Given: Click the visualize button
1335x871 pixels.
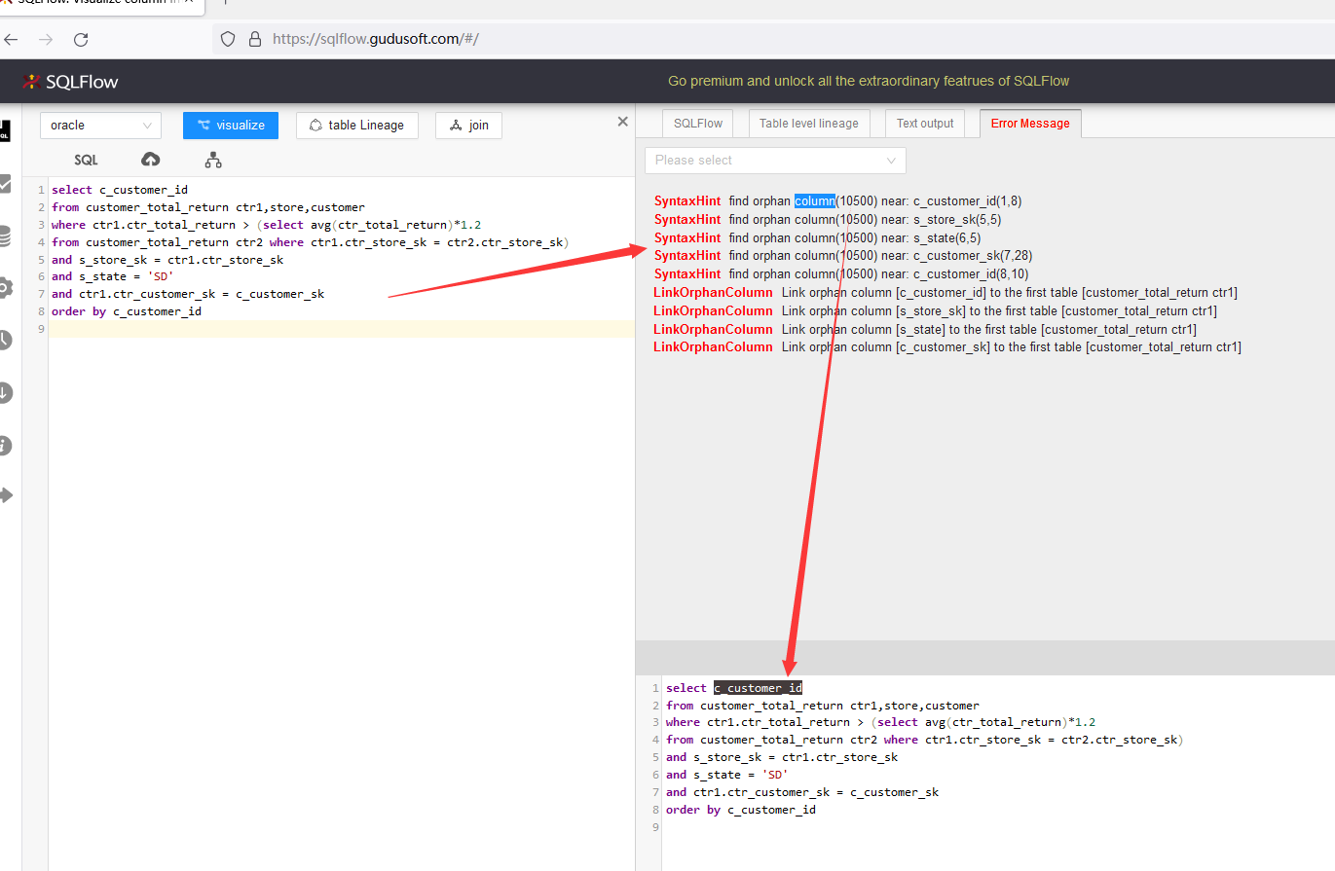Looking at the screenshot, I should tap(230, 126).
